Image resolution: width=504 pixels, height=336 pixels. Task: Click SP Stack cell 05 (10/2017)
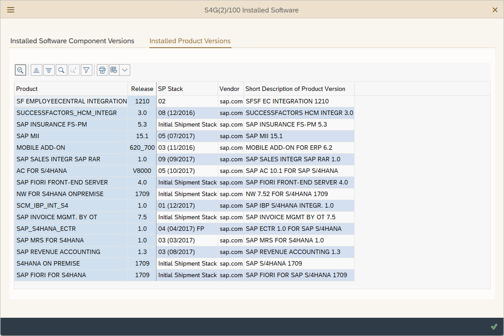187,171
